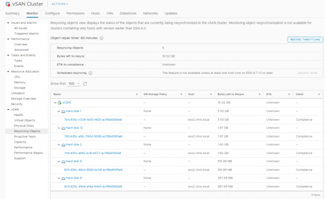Collapse the Hard disk 6 row
The image size is (325, 199).
[x=59, y=162]
